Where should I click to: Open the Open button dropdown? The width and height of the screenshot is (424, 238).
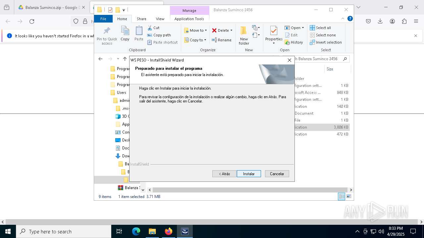pyautogui.click(x=303, y=28)
